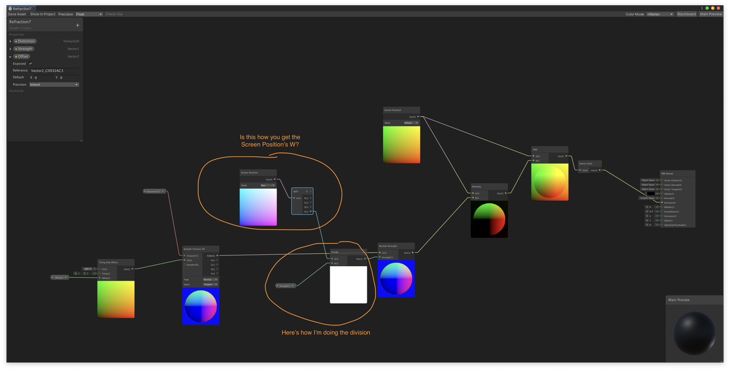The width and height of the screenshot is (730, 370).
Task: Click Multiply node's B(3) input port
Action: pos(473,198)
